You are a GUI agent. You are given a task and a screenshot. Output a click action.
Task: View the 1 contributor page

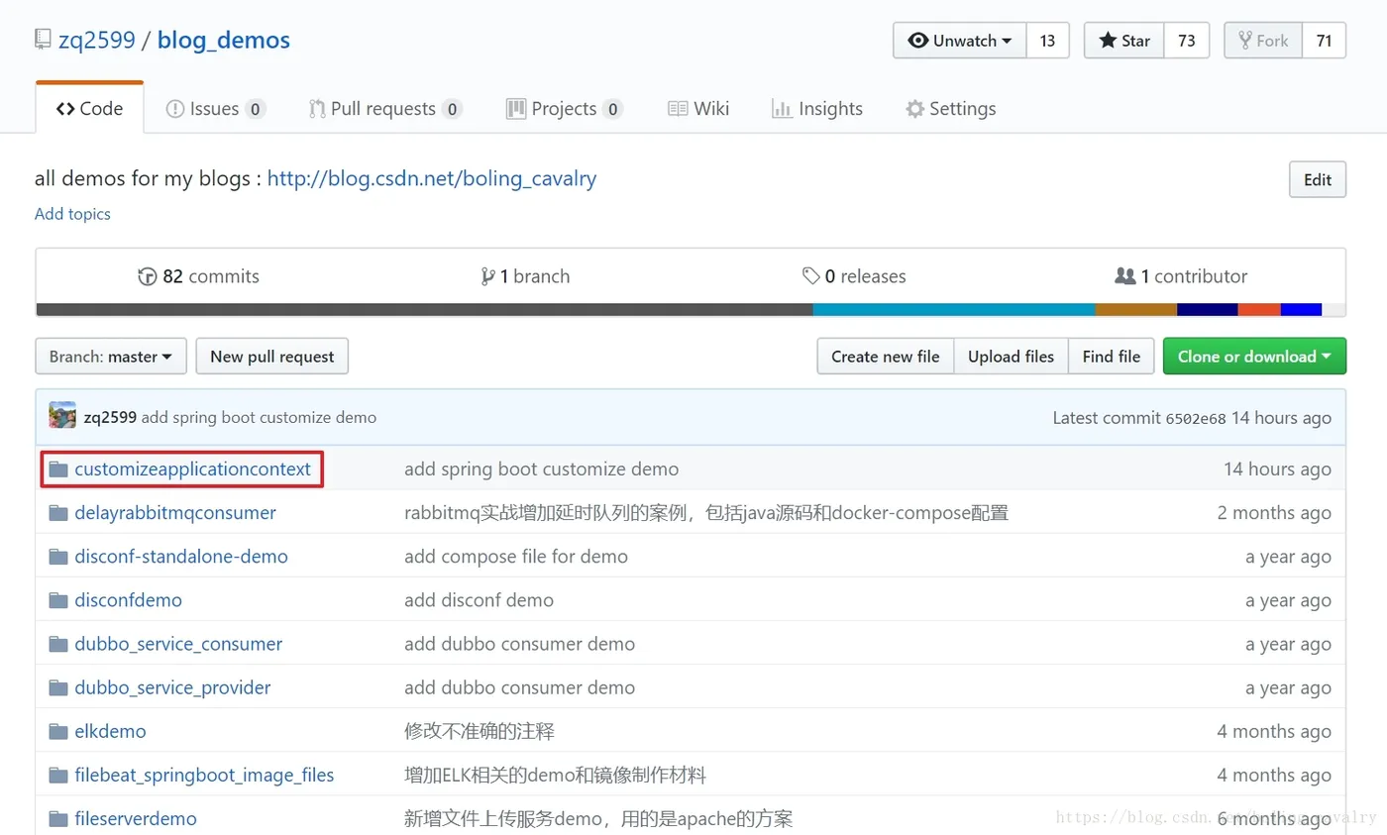pos(1181,276)
